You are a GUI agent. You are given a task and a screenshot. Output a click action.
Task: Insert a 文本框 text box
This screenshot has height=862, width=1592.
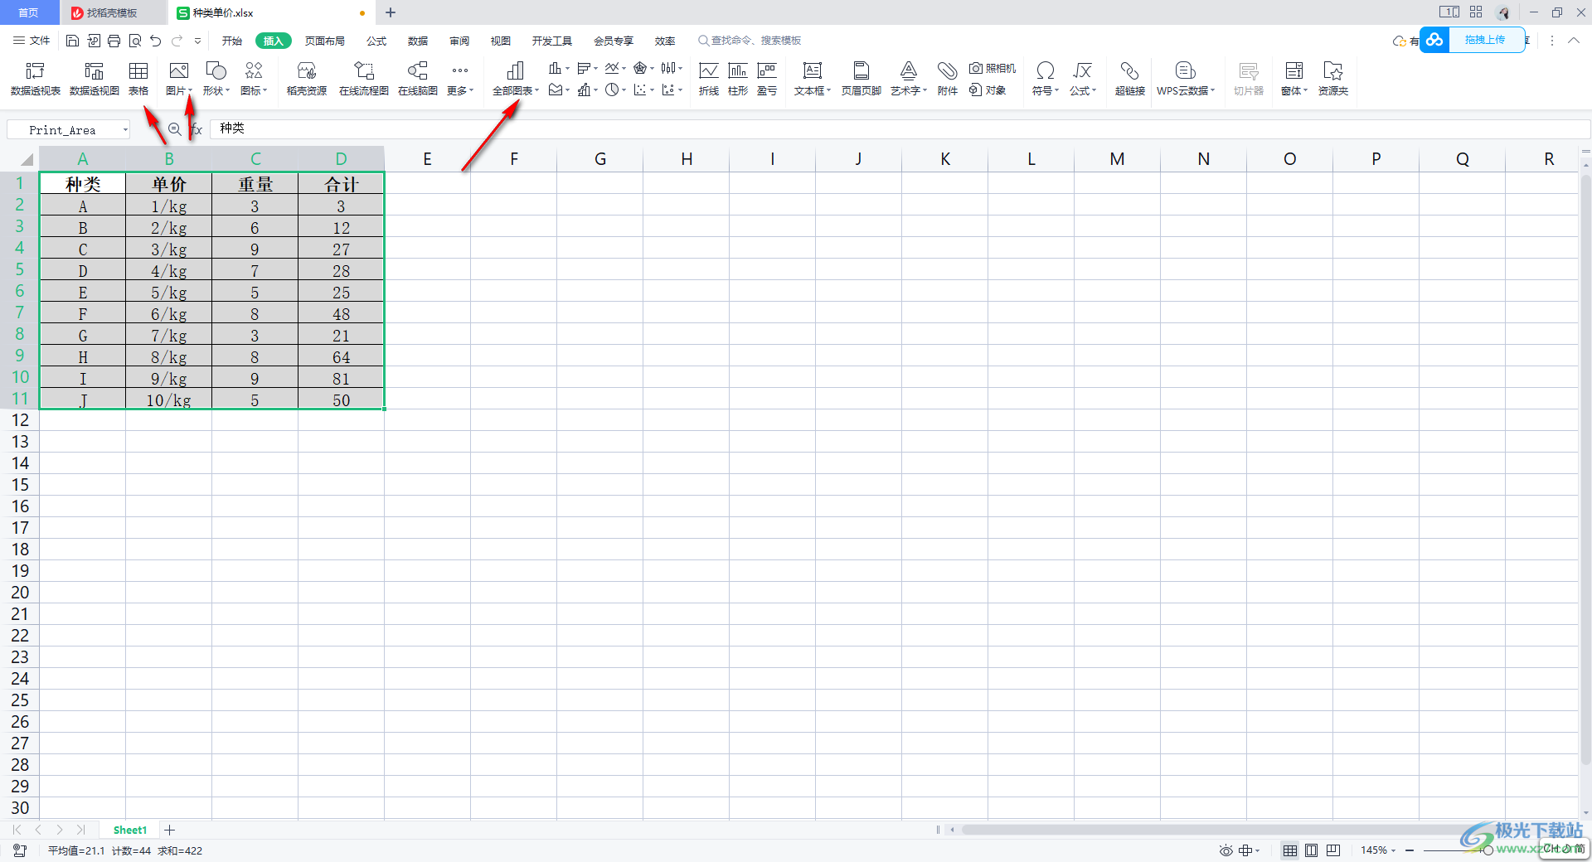pos(813,79)
